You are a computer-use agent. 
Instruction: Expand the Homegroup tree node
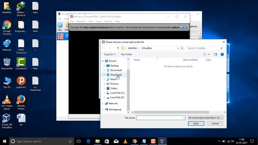[x=102, y=110]
